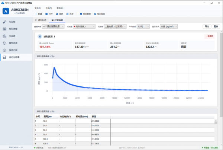Click 计算完成 status indicator
The height and width of the screenshot is (150, 223).
click(39, 148)
